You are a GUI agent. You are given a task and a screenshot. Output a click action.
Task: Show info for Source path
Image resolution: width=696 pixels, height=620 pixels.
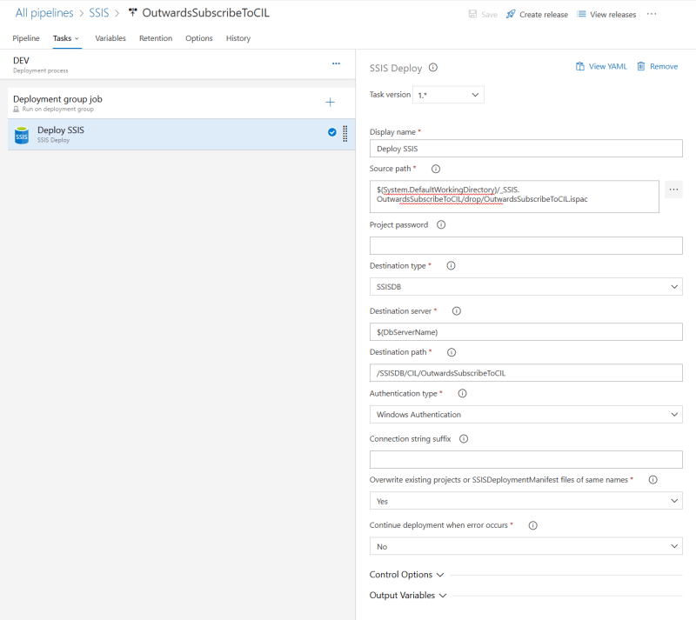pyautogui.click(x=436, y=169)
